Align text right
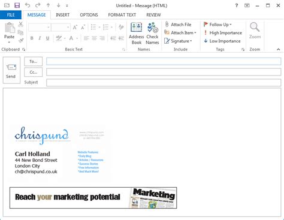284x220 pixels. point(102,38)
